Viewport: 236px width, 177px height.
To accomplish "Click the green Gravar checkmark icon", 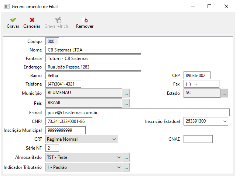I will (13, 20).
